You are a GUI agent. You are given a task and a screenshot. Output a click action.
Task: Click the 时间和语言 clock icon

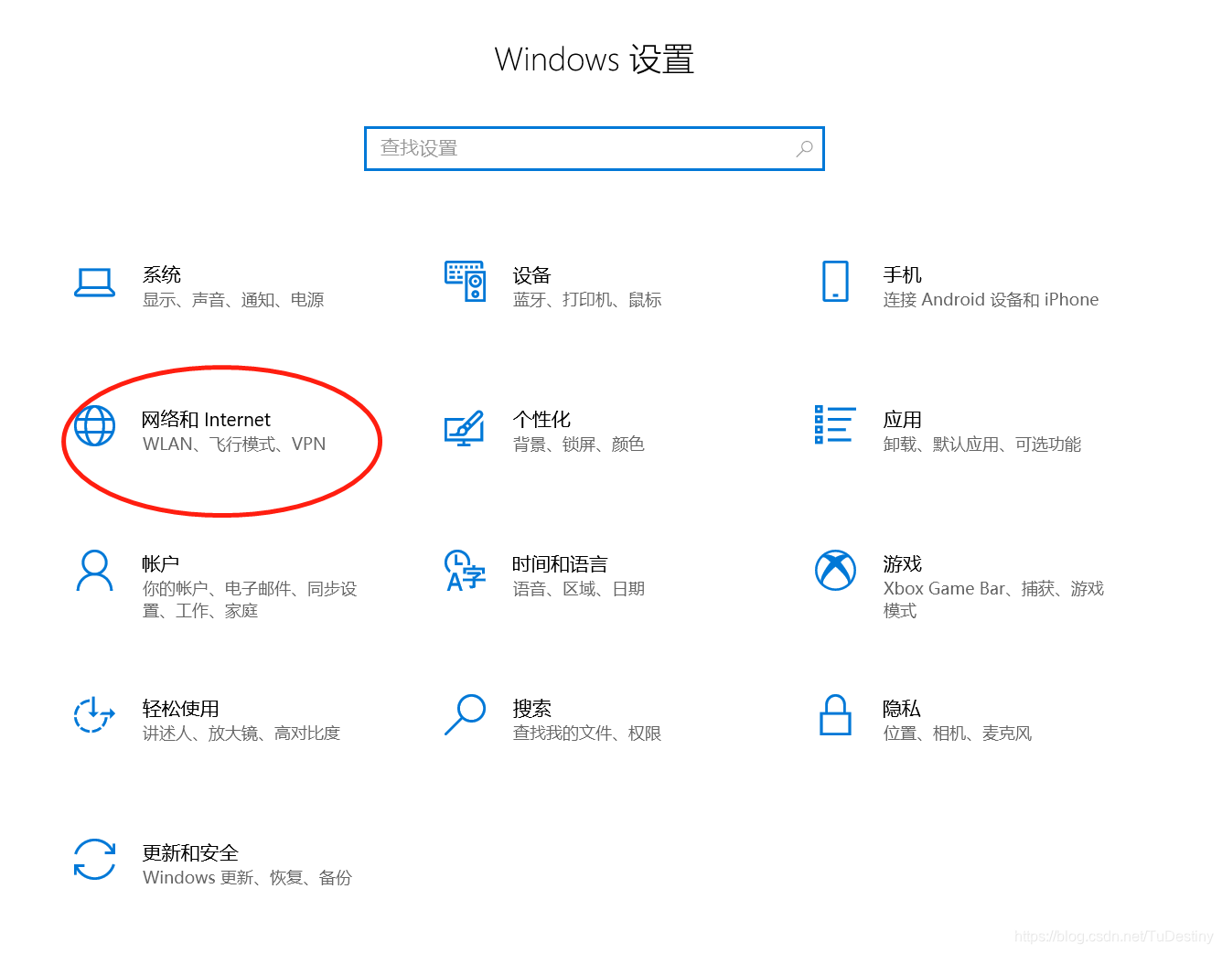[x=465, y=571]
